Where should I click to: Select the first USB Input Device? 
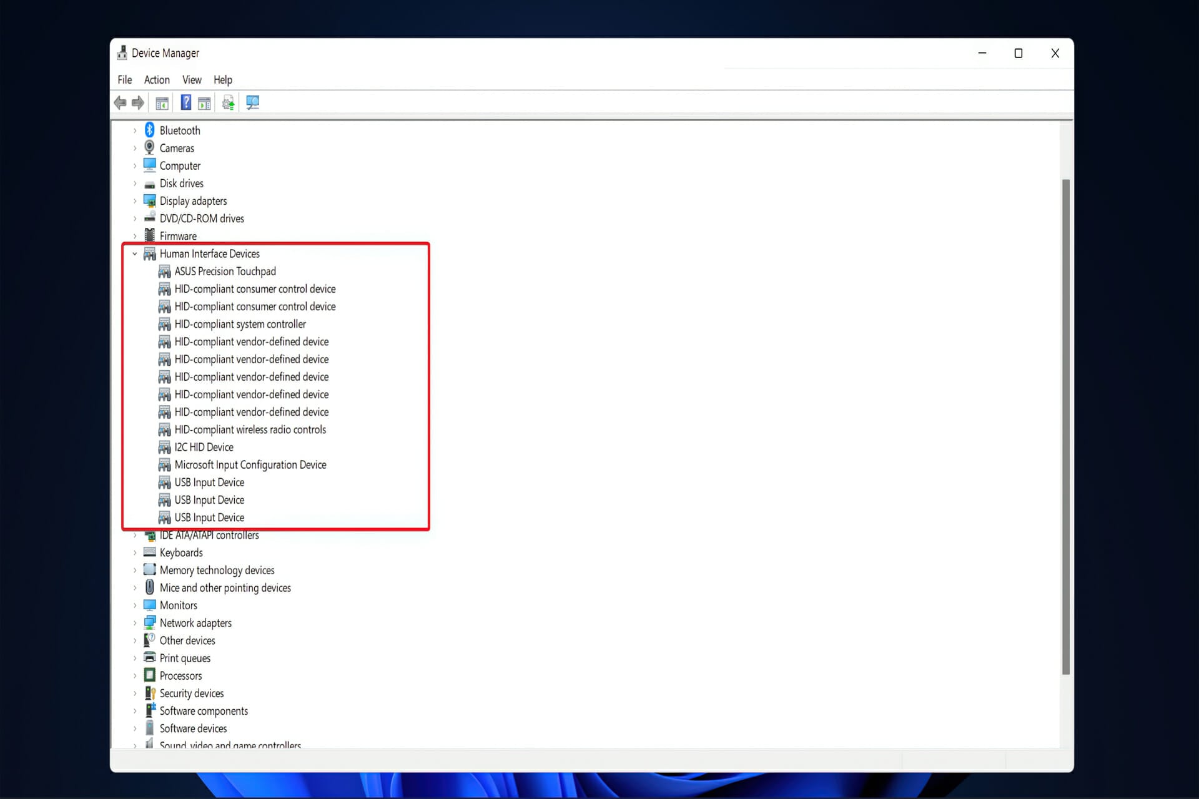click(x=209, y=482)
